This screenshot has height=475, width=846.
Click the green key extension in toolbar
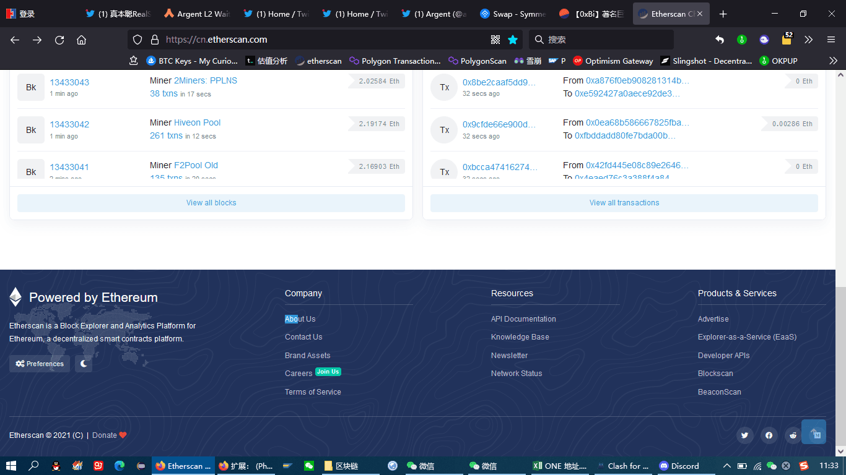click(x=742, y=40)
